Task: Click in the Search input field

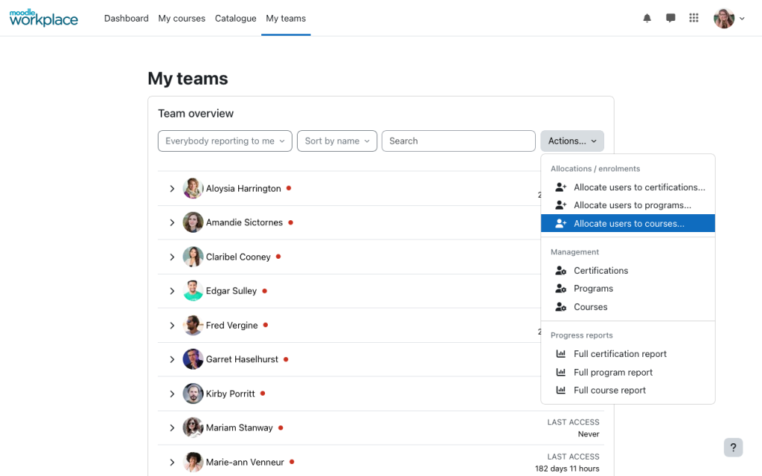Action: (458, 141)
